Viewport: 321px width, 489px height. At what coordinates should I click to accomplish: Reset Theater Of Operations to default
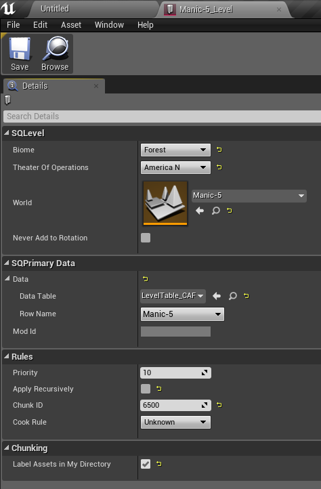[x=219, y=167]
